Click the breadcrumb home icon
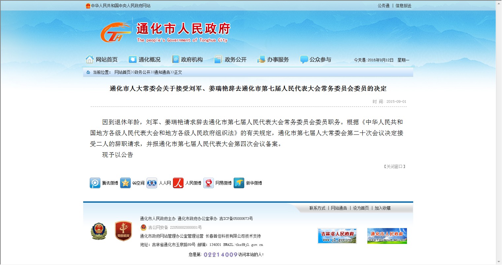The image size is (502, 265). click(x=88, y=72)
